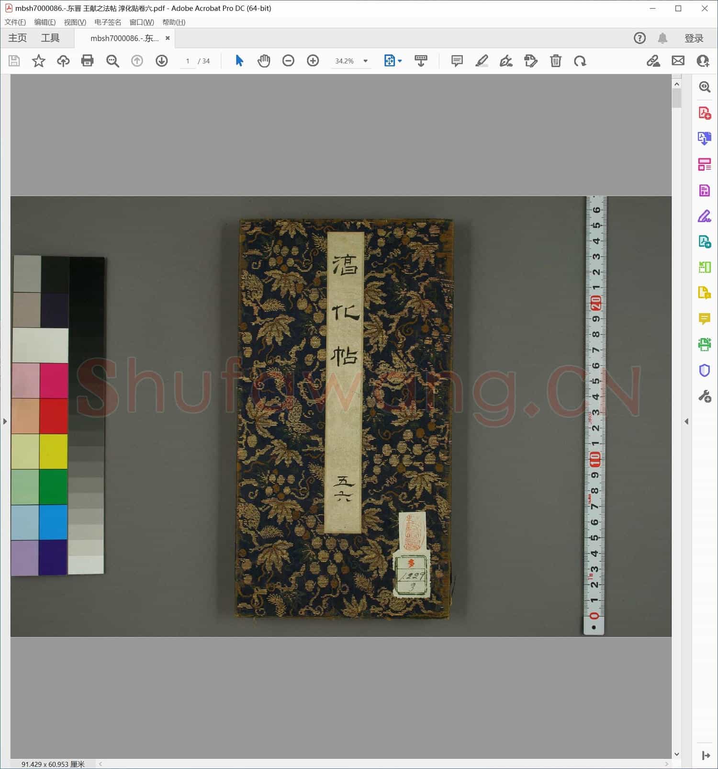Collapse the right tools pane

click(686, 421)
